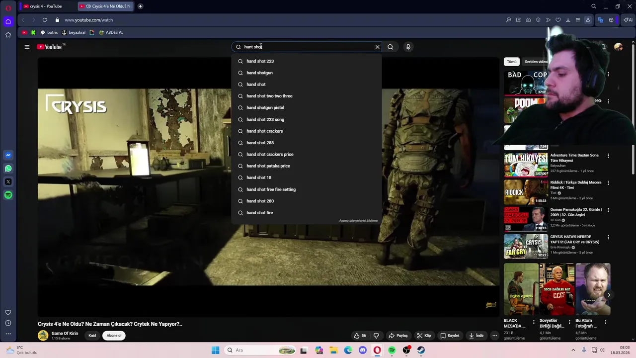
Task: Open options for CRYSIS HATAYI video
Action: pos(608,237)
